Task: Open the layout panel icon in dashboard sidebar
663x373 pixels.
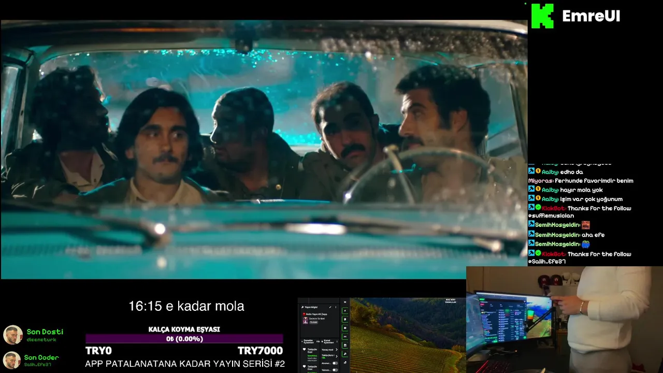Action: coord(345,346)
